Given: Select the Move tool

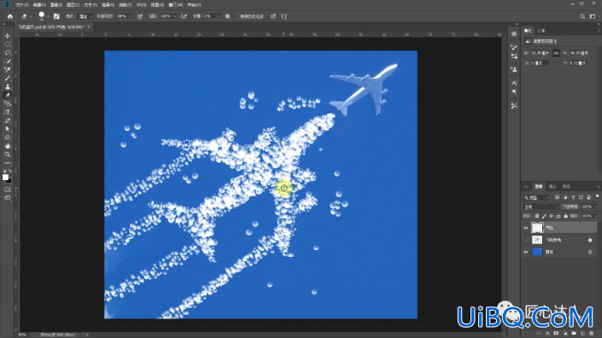Looking at the screenshot, I should (8, 35).
